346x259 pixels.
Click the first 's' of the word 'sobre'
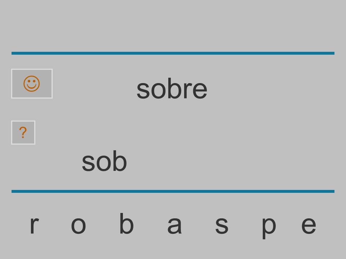point(143,90)
